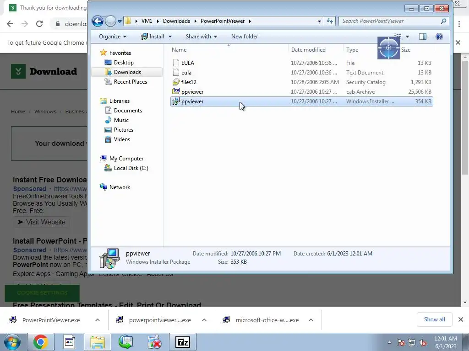The width and height of the screenshot is (469, 351).
Task: Click Show all downloads button
Action: point(434,319)
